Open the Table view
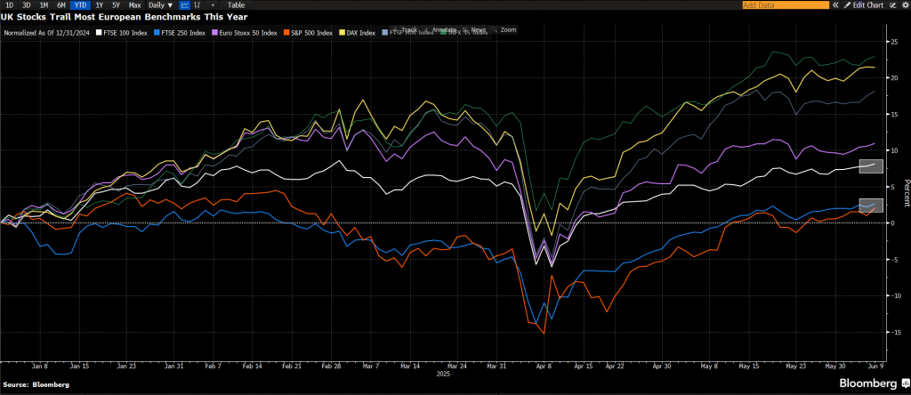This screenshot has height=395, width=911. tap(236, 5)
